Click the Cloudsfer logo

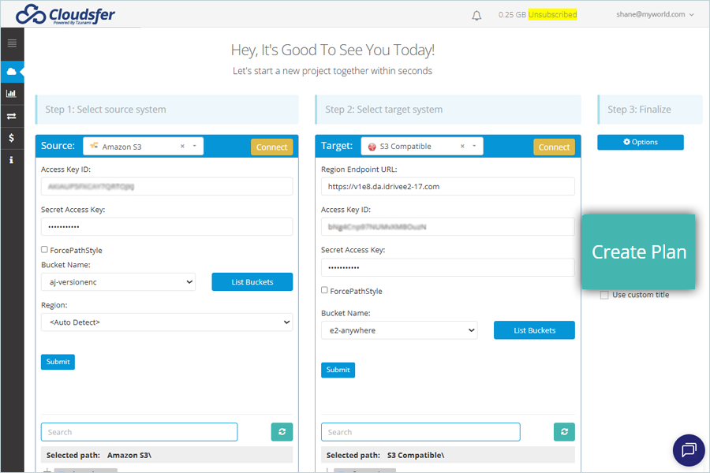click(65, 14)
